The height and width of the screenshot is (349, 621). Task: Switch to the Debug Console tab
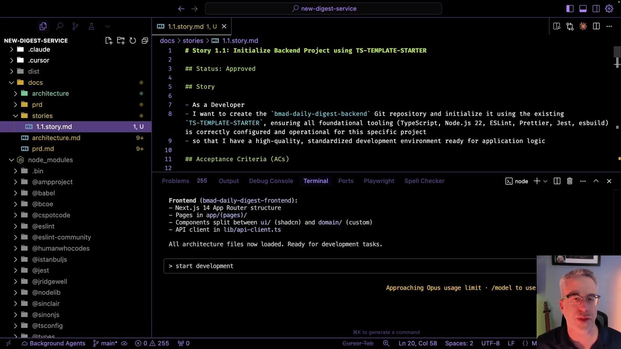pos(271,181)
